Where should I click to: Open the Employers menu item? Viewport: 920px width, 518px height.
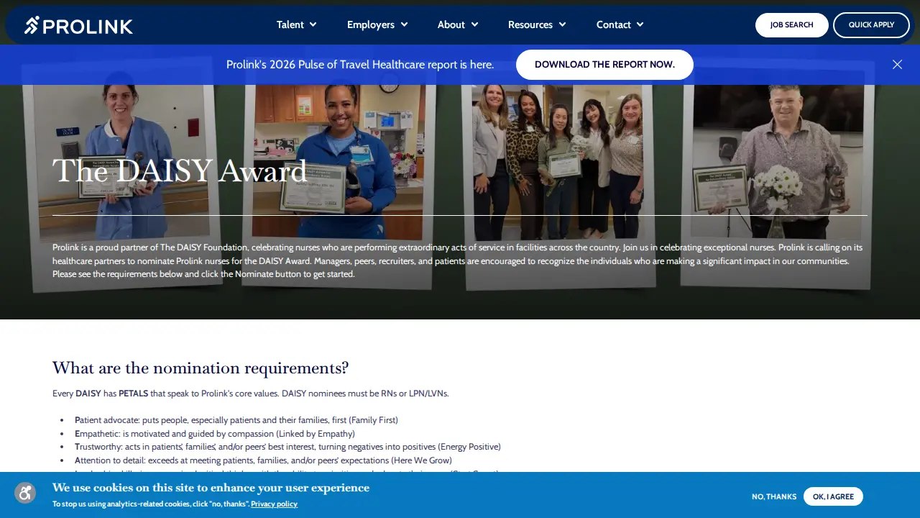tap(371, 24)
